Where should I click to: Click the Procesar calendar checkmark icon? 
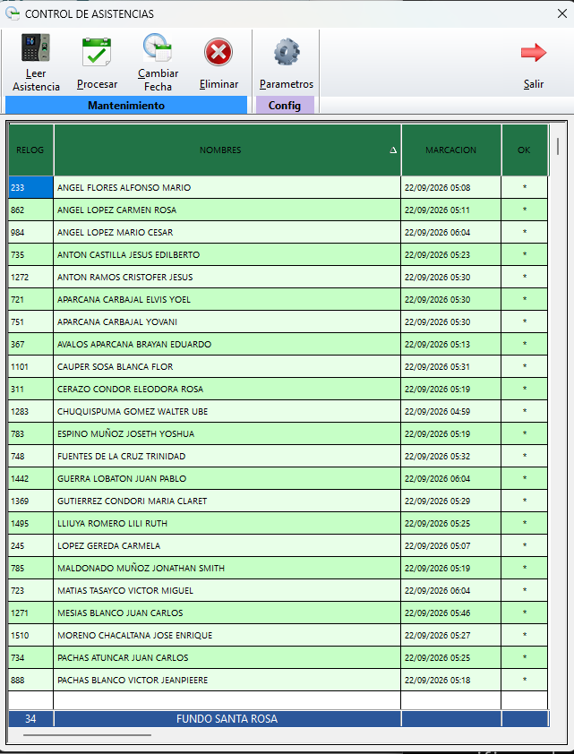click(x=97, y=52)
